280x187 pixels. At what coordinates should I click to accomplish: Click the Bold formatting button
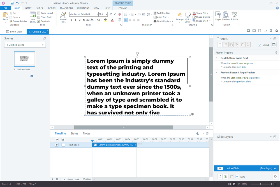71,20
